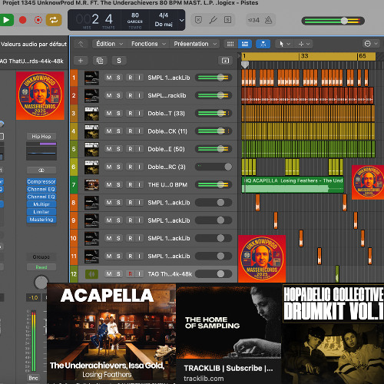The image size is (384, 384).
Task: Solo track 2 SMPL...racklib
Action: pyautogui.click(x=118, y=95)
